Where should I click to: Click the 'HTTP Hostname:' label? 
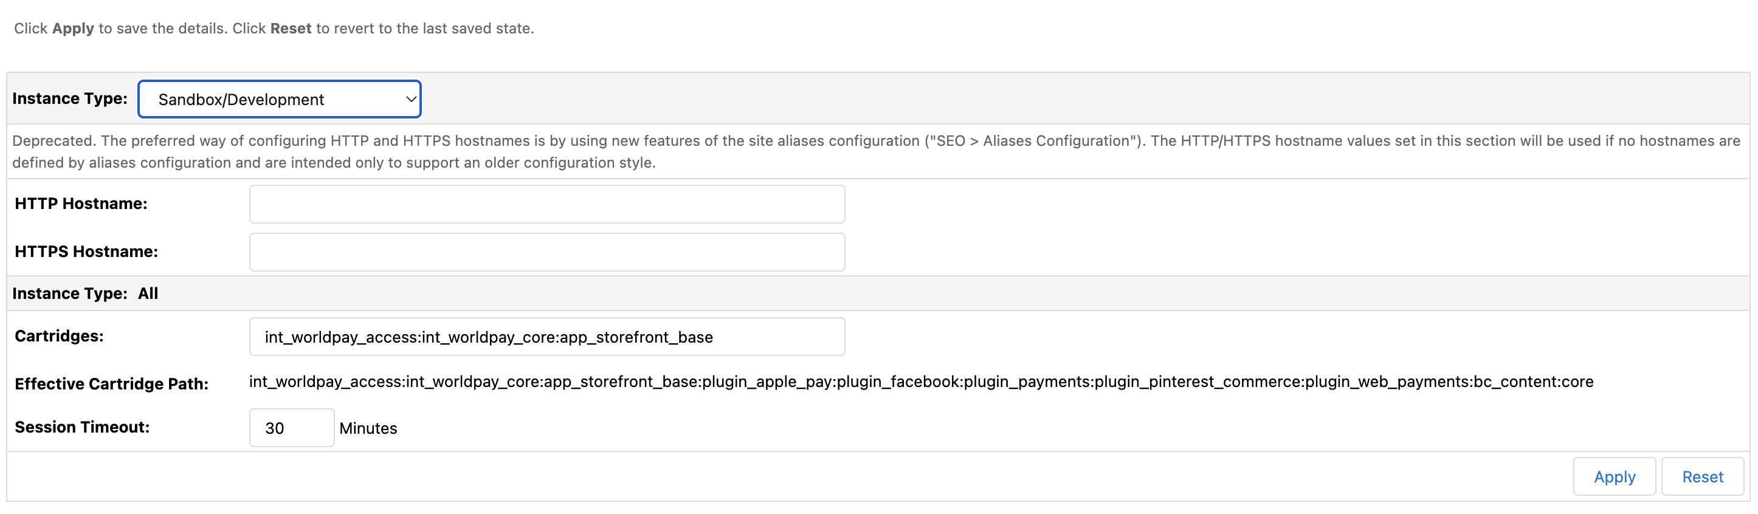80,204
